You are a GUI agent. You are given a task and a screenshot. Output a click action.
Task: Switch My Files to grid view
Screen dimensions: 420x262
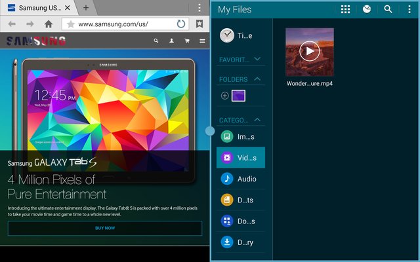[345, 9]
